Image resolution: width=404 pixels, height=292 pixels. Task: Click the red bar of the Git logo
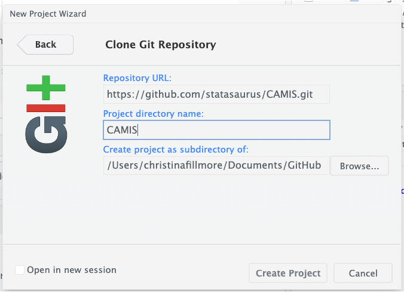coord(45,108)
